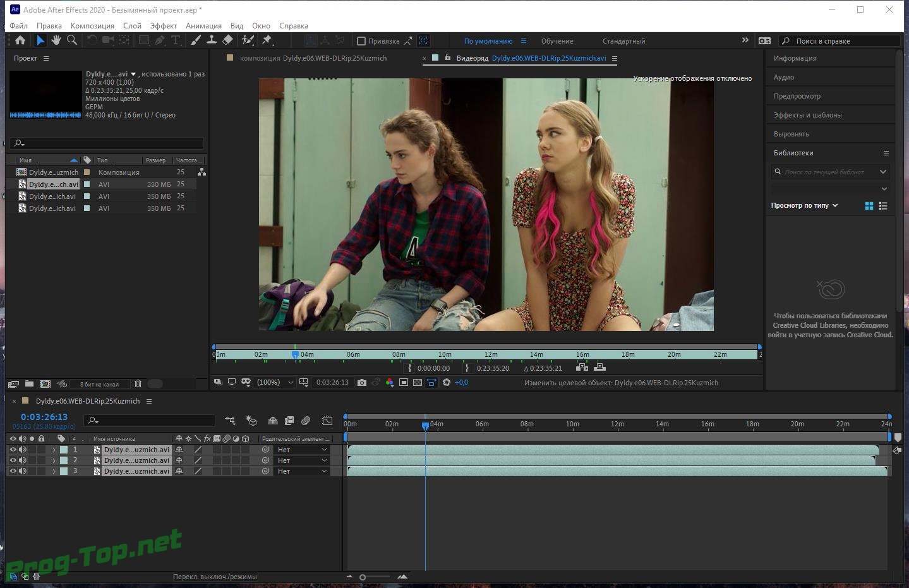Toggle the transparency grid icon
This screenshot has width=909, height=588.
pos(418,382)
